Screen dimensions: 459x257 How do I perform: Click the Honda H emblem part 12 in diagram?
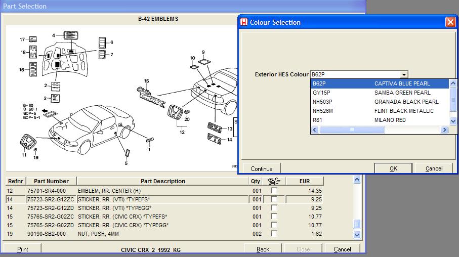[x=175, y=112]
